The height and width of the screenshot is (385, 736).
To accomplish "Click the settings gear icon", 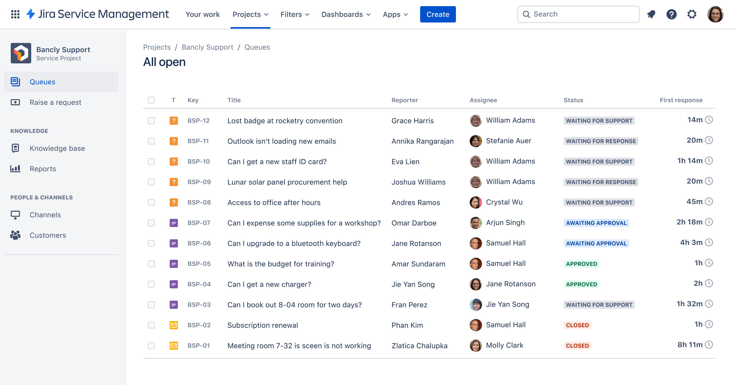I will tap(692, 14).
